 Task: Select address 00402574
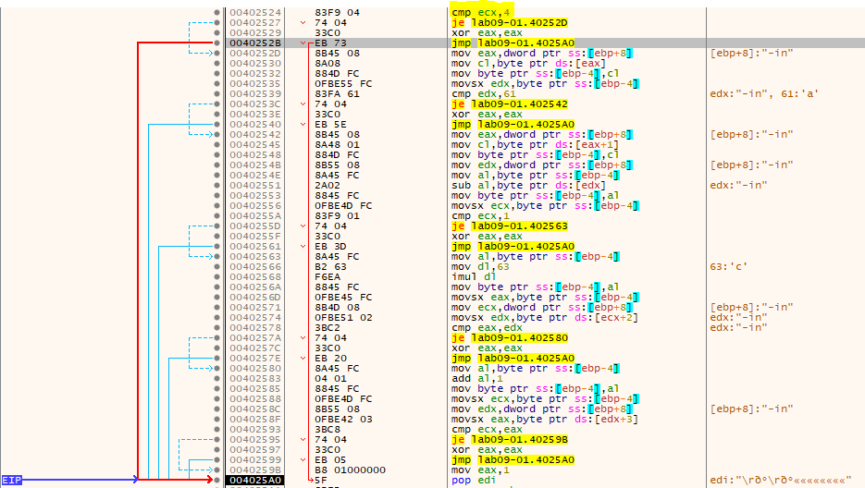click(x=255, y=318)
